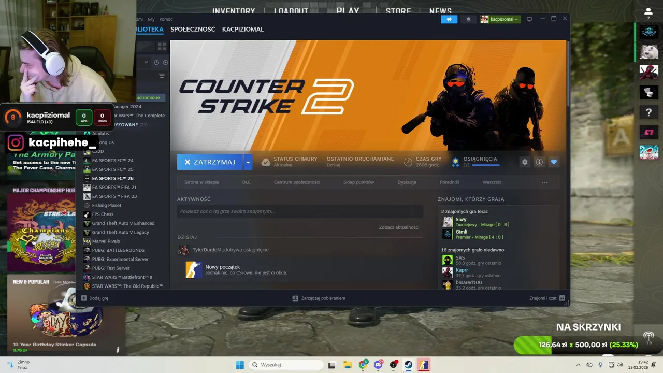
Task: Click the 'Nowy początek' achievement icon
Action: 194,269
